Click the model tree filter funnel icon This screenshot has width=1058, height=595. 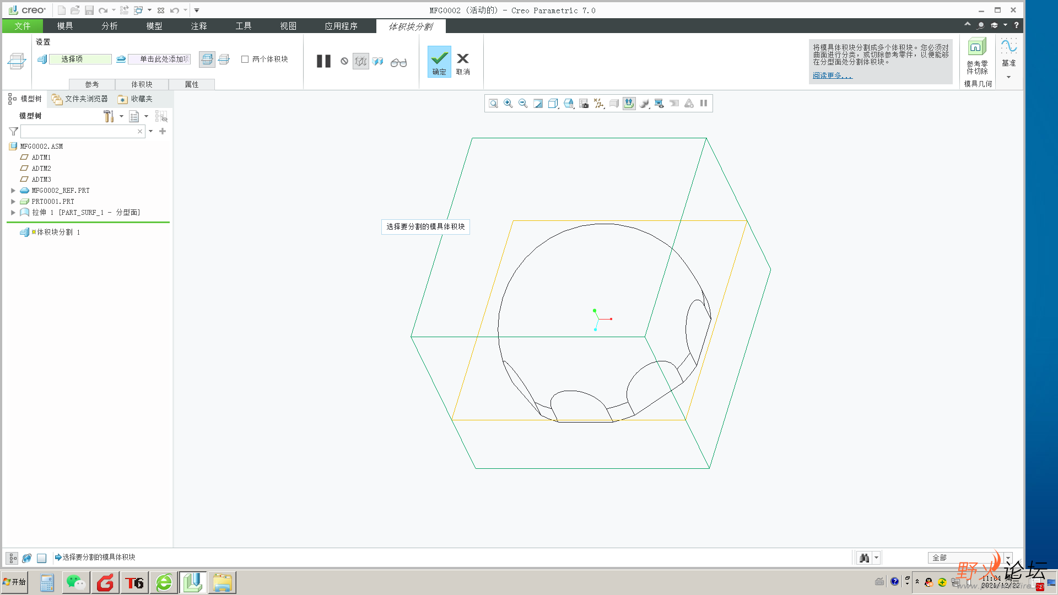tap(14, 131)
